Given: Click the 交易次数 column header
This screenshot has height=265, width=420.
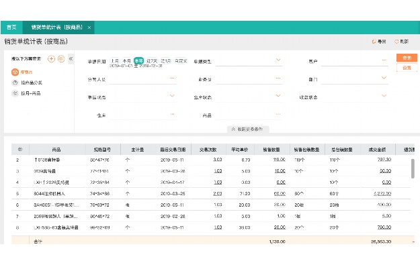Looking at the screenshot, I should click(208, 150).
